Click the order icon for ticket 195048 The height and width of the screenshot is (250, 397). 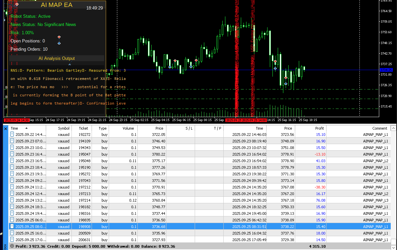point(12,161)
